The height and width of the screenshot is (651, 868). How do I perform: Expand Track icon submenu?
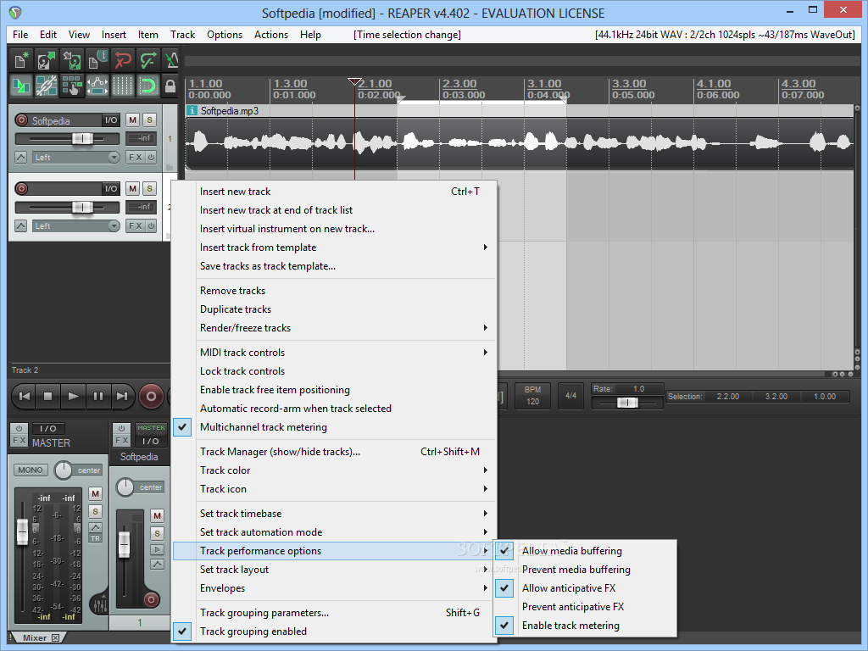click(334, 489)
